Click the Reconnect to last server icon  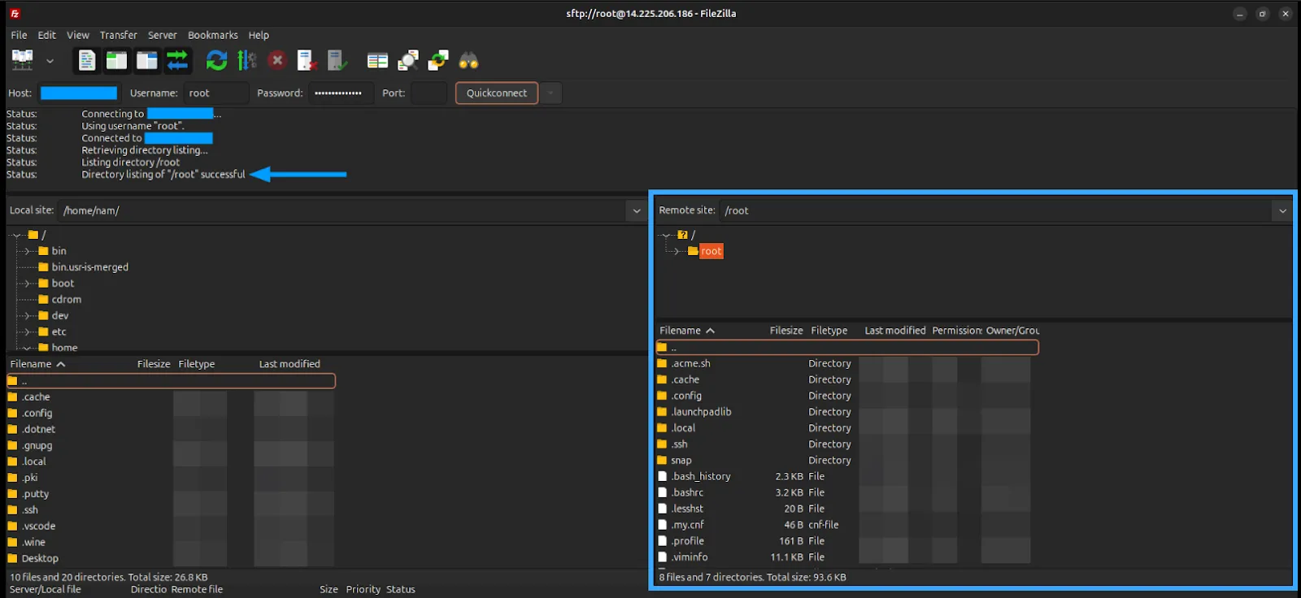click(337, 60)
